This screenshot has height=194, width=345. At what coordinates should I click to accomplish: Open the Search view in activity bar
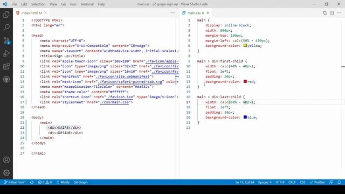pos(6,27)
